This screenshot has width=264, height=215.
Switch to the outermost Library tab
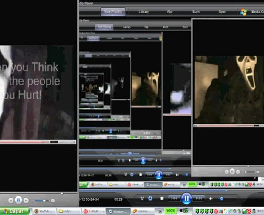pyautogui.click(x=143, y=12)
